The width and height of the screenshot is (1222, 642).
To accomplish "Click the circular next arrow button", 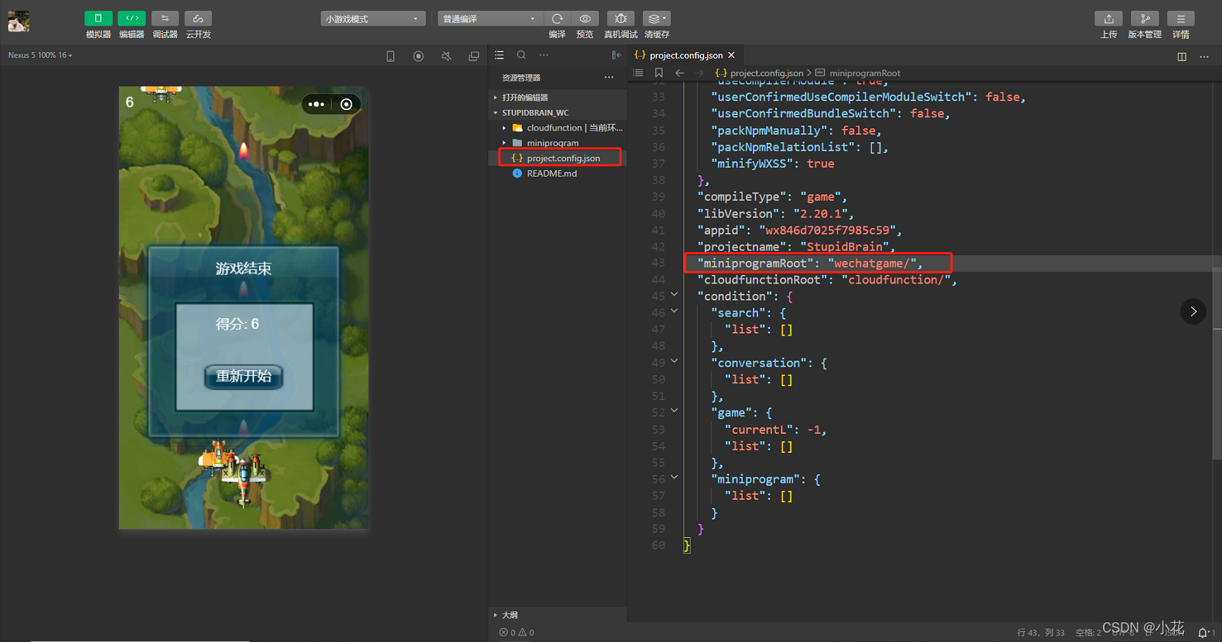I will (x=1193, y=311).
